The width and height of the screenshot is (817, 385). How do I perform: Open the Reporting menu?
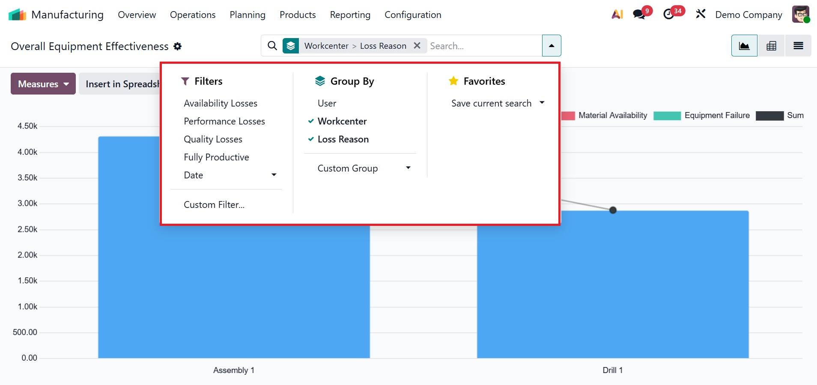(x=350, y=15)
